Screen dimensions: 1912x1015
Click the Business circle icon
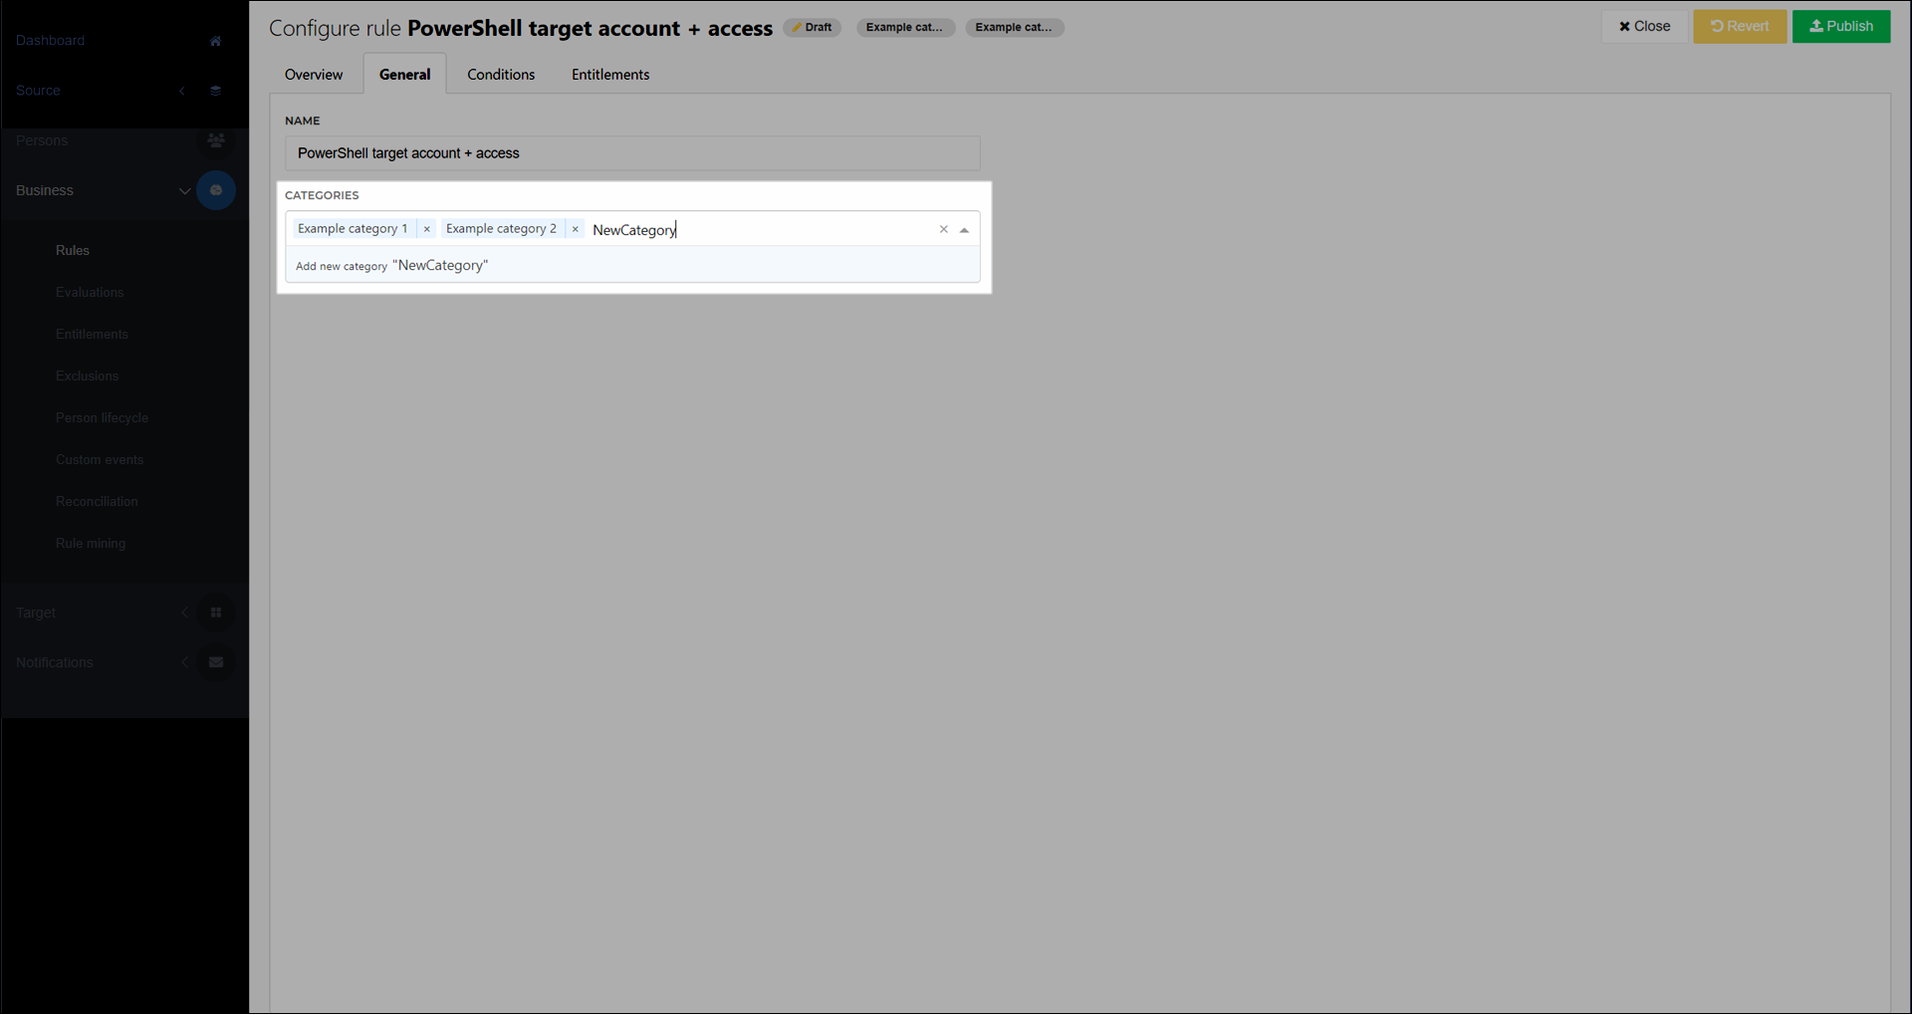click(215, 190)
